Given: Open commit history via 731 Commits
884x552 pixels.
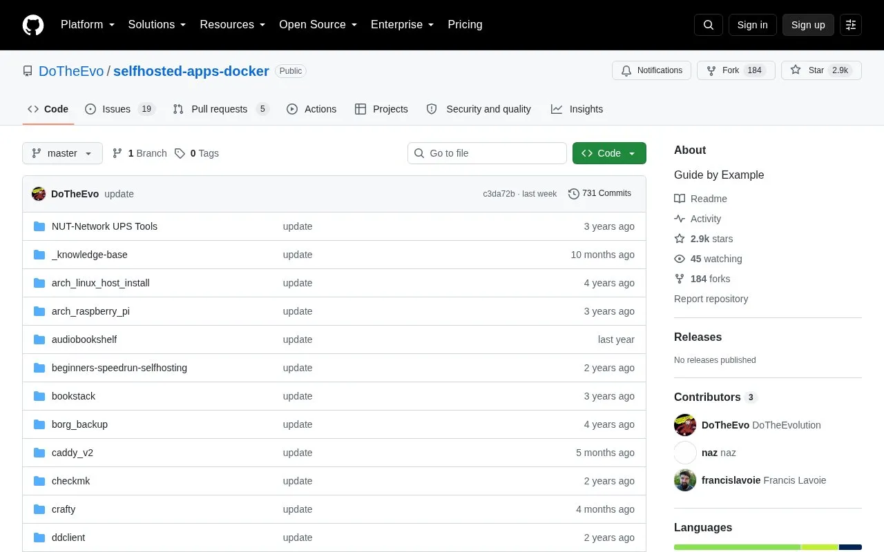Looking at the screenshot, I should click(x=599, y=194).
